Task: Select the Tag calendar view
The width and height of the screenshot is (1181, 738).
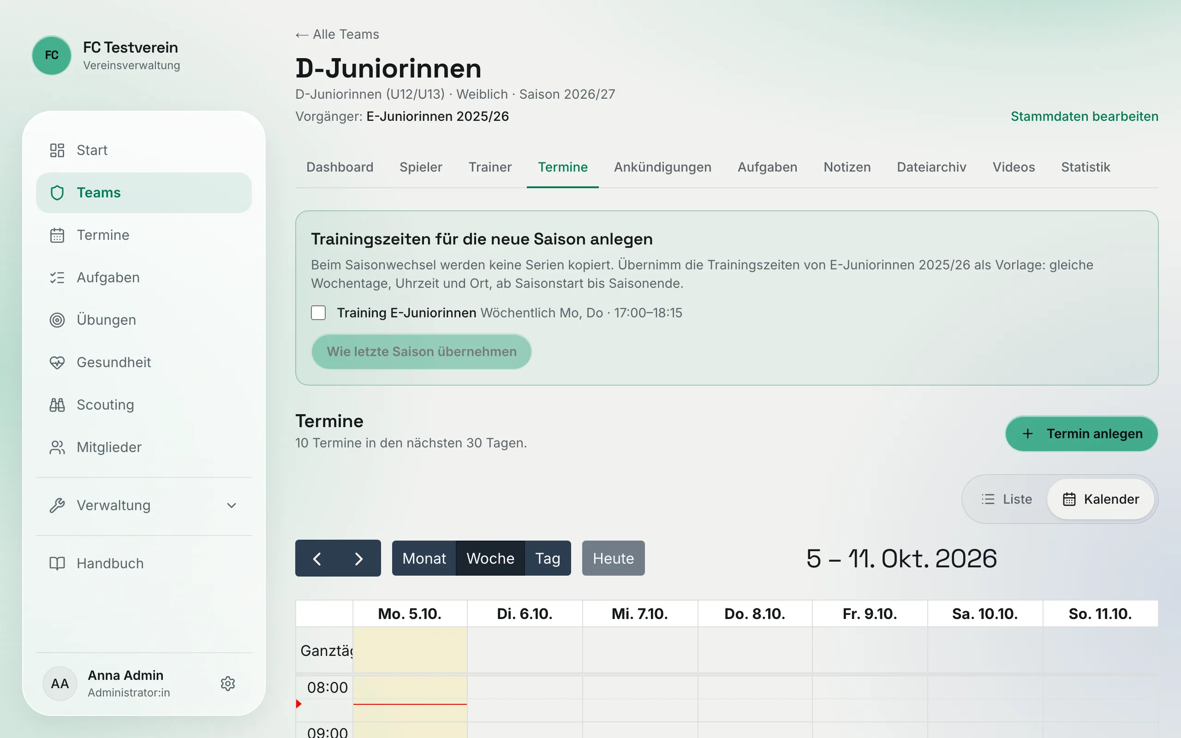Action: point(548,559)
